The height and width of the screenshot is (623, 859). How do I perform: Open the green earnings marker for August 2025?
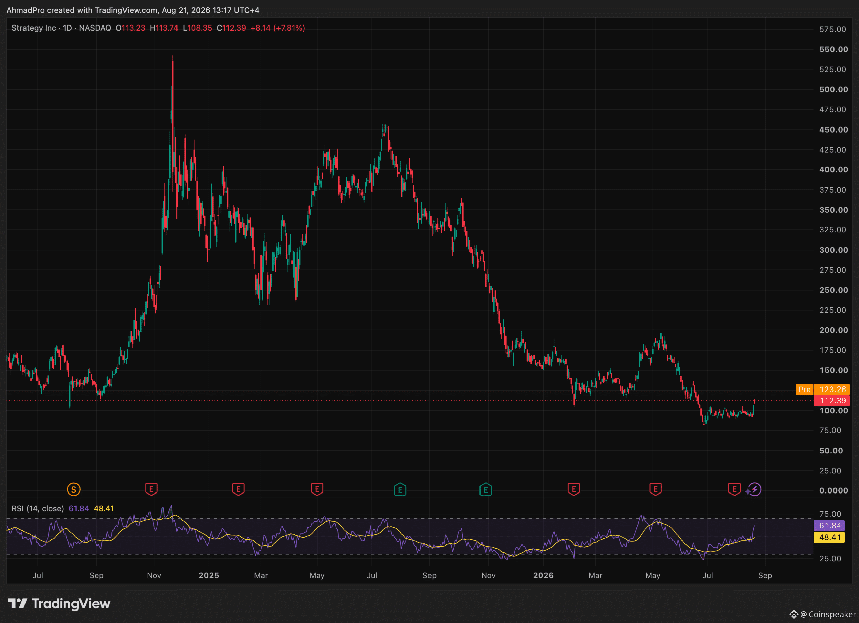coord(400,489)
